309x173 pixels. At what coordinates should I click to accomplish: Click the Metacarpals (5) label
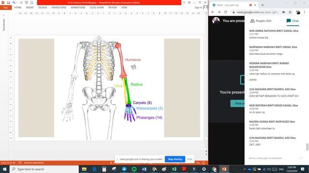150,108
